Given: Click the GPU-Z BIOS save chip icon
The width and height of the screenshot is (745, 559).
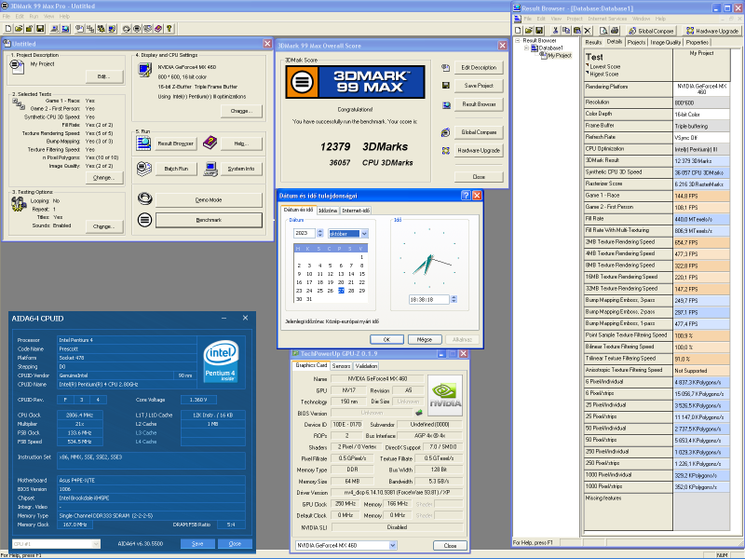Looking at the screenshot, I should [419, 413].
